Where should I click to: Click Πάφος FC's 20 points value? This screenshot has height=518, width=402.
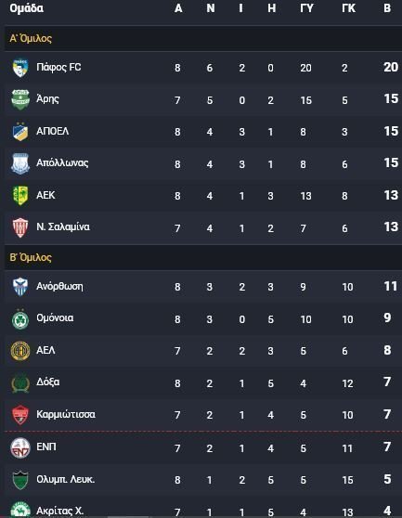pyautogui.click(x=391, y=67)
